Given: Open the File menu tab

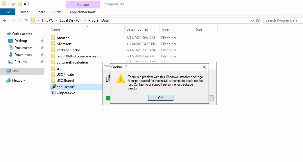Looking at the screenshot, I should click(x=7, y=12).
